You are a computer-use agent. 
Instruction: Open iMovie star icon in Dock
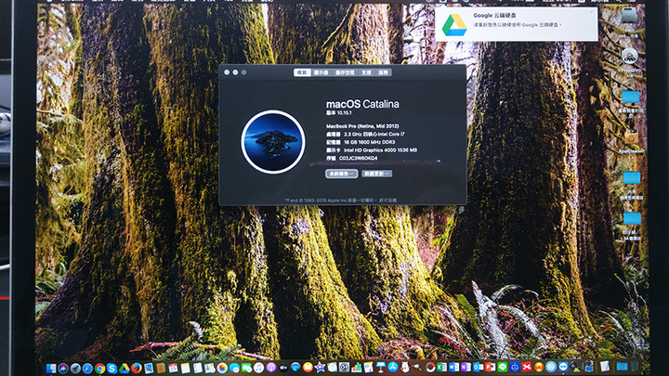320,368
